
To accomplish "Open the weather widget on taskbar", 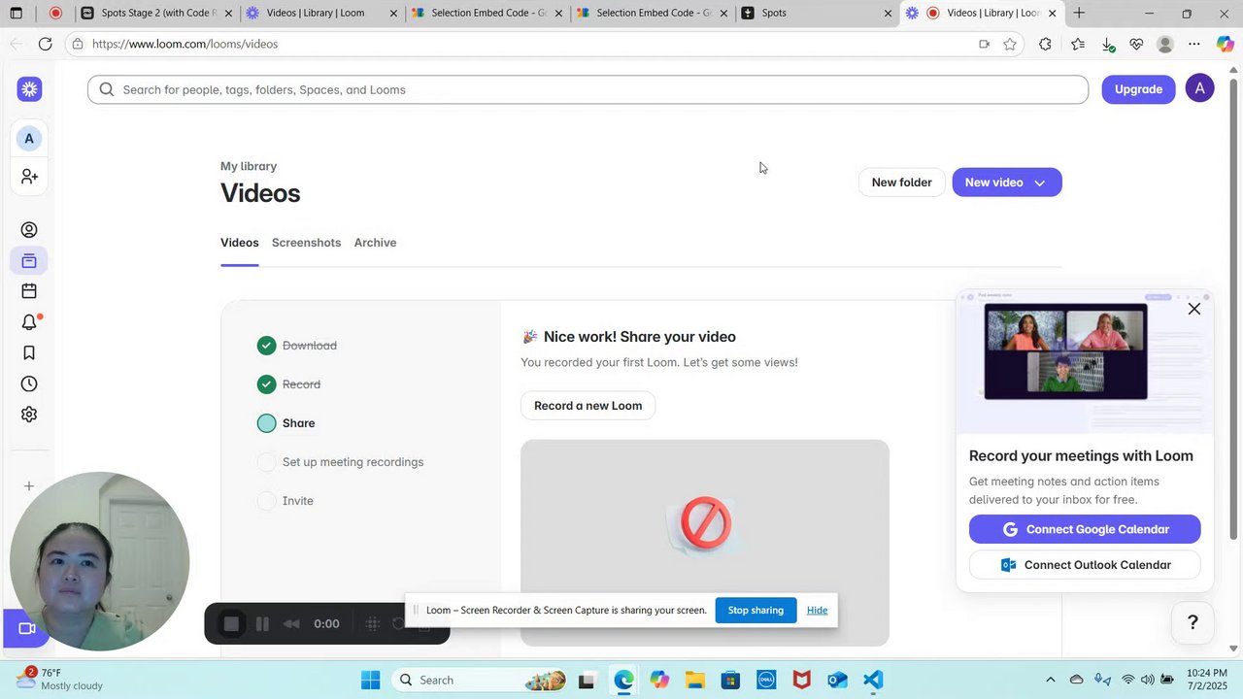I will click(x=58, y=680).
